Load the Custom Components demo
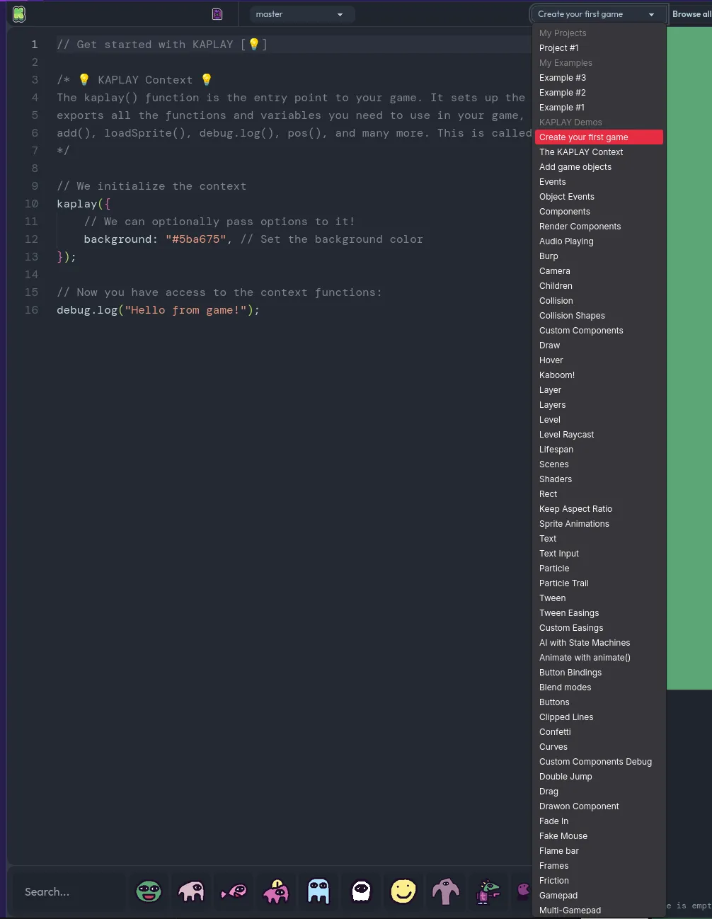 click(599, 331)
